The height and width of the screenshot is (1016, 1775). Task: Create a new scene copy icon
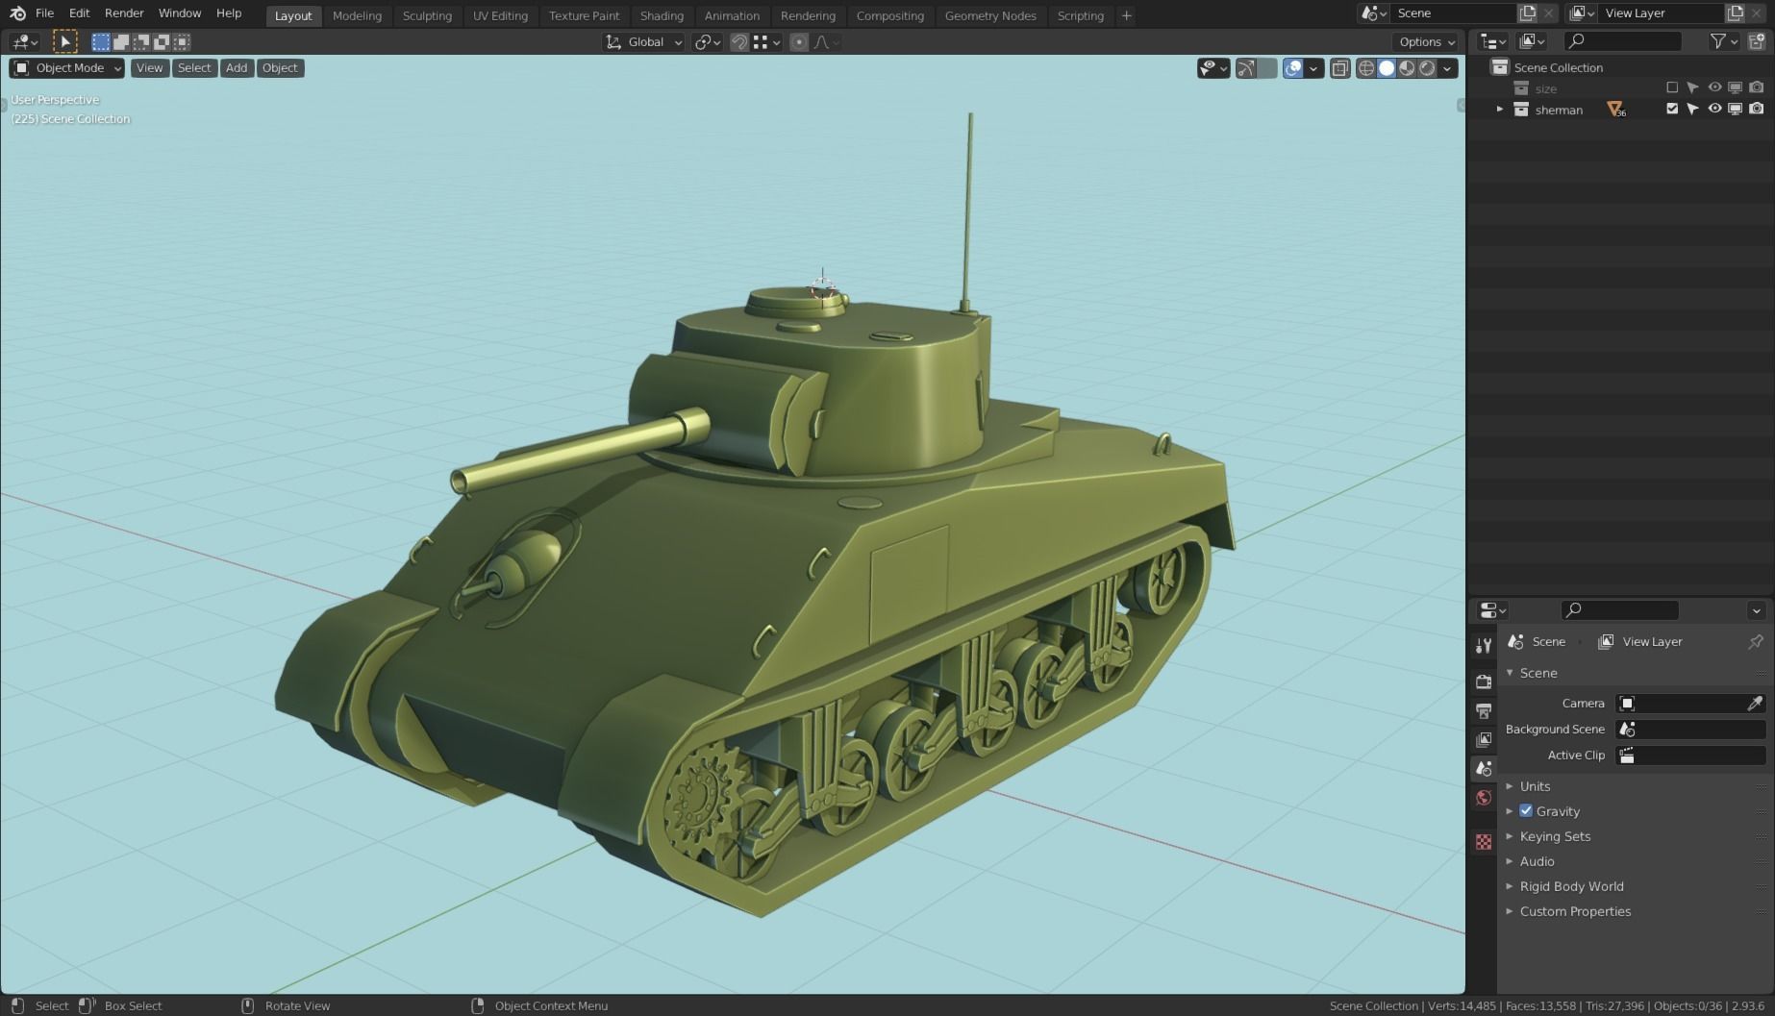click(1527, 13)
